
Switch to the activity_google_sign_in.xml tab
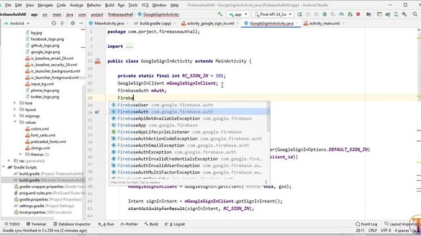(210, 24)
